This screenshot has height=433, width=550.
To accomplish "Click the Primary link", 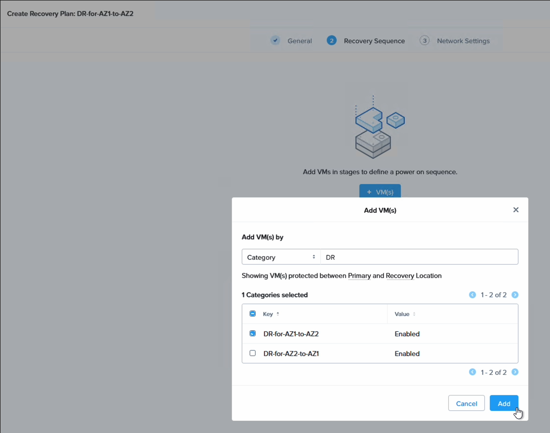I will coord(359,276).
